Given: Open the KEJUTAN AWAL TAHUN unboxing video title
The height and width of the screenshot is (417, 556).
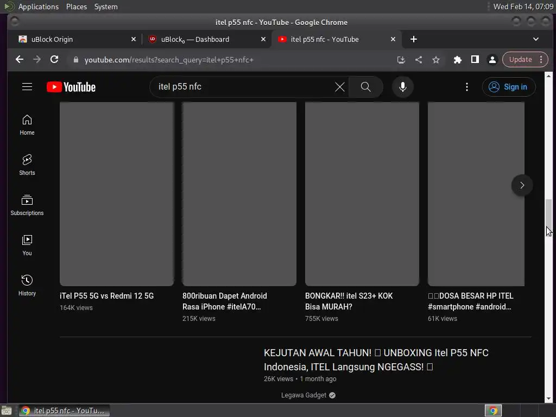Looking at the screenshot, I should tap(376, 360).
